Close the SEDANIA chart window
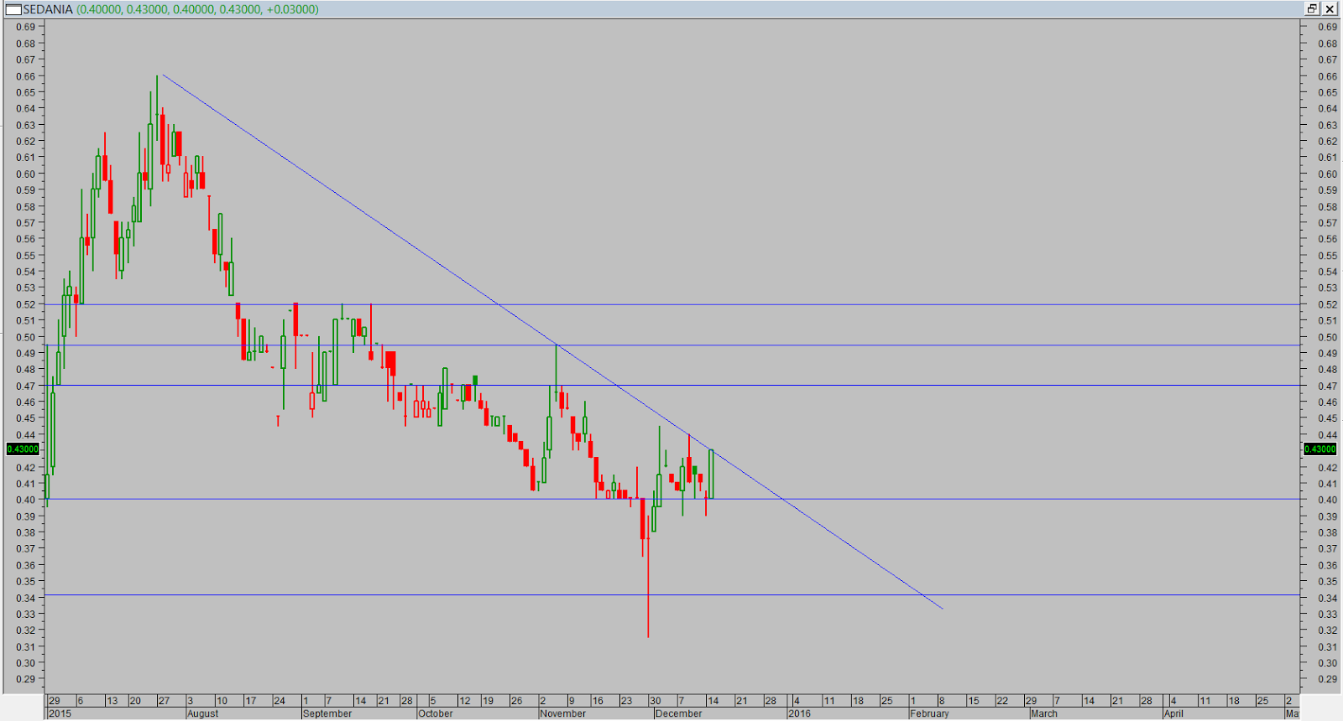The image size is (1343, 721). tap(1330, 8)
